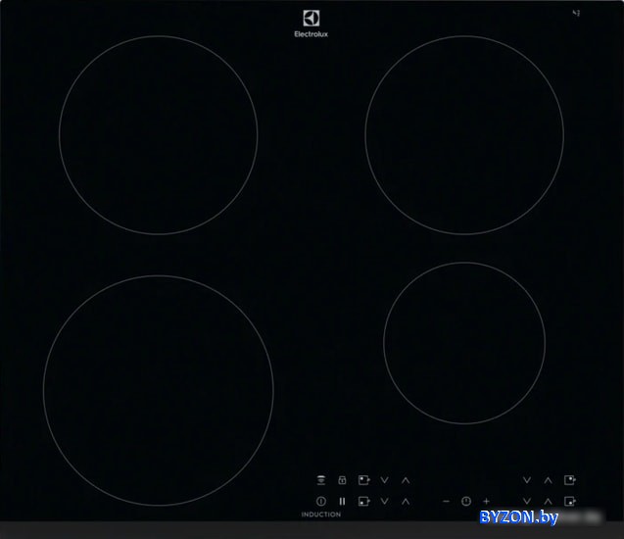Click the small symbol in the top-right corner
The width and height of the screenshot is (624, 539).
pyautogui.click(x=576, y=13)
